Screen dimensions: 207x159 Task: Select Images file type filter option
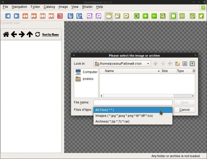tap(133, 116)
